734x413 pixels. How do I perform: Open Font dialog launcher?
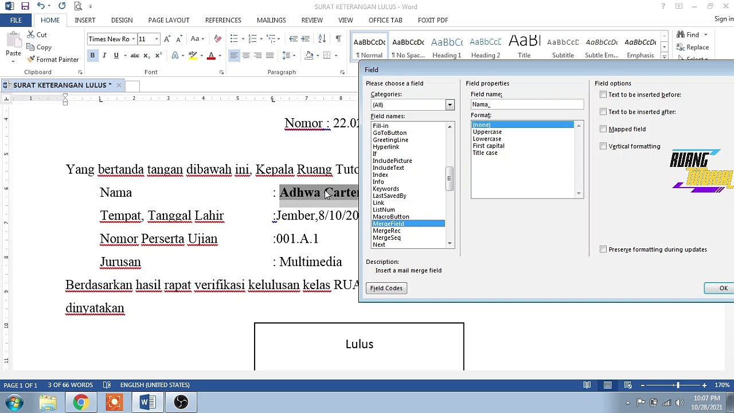pos(221,72)
